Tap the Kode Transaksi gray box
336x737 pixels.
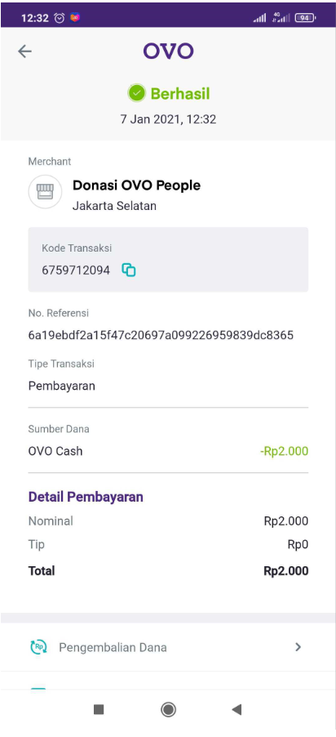tap(168, 260)
